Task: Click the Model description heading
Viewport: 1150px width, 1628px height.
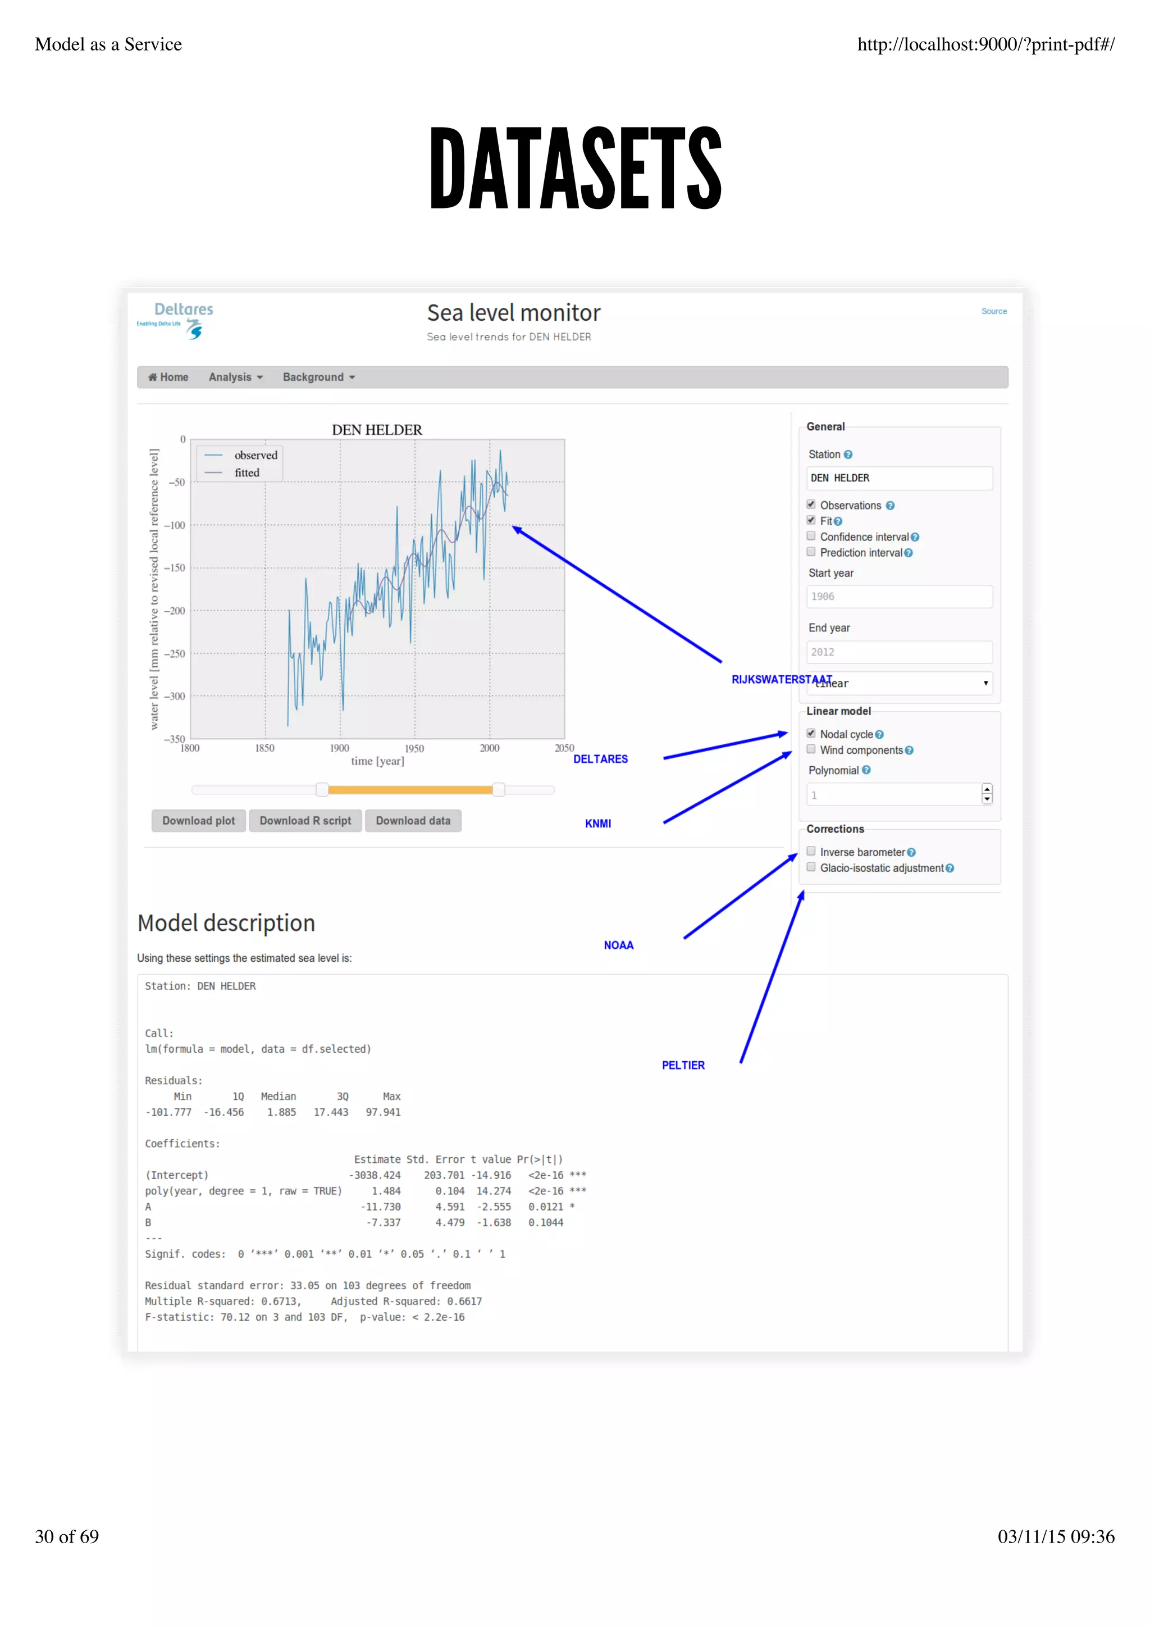Action: pyautogui.click(x=226, y=923)
